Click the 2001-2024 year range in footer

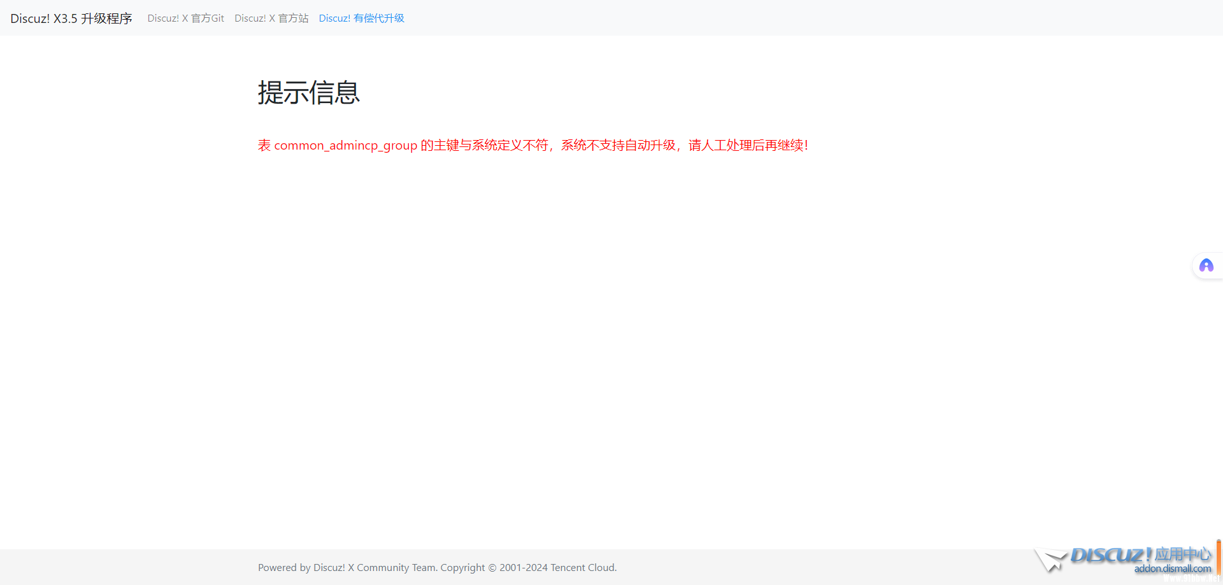(524, 568)
